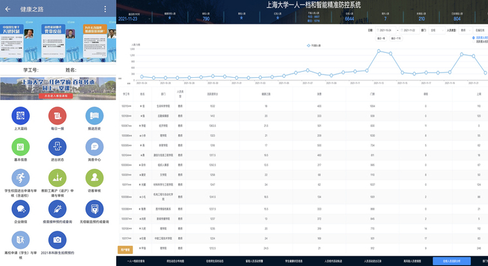Switch to the first bottom navigation tab
The height and width of the screenshot is (266, 488).
click(x=134, y=261)
